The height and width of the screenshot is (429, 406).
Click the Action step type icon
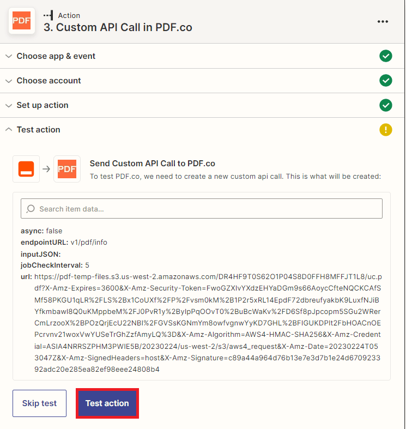tap(49, 15)
